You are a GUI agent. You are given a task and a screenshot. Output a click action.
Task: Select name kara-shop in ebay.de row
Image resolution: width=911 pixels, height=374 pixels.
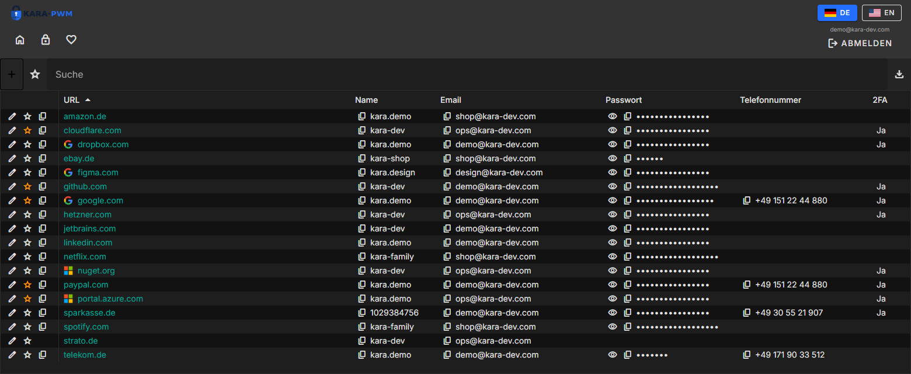pos(390,158)
